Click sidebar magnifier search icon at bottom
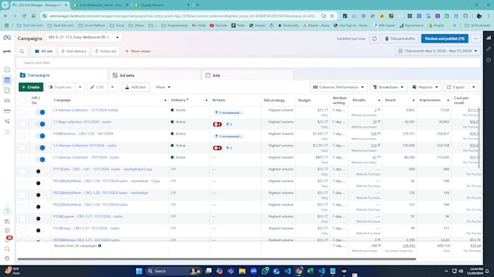This screenshot has height=277, width=494. (7, 249)
